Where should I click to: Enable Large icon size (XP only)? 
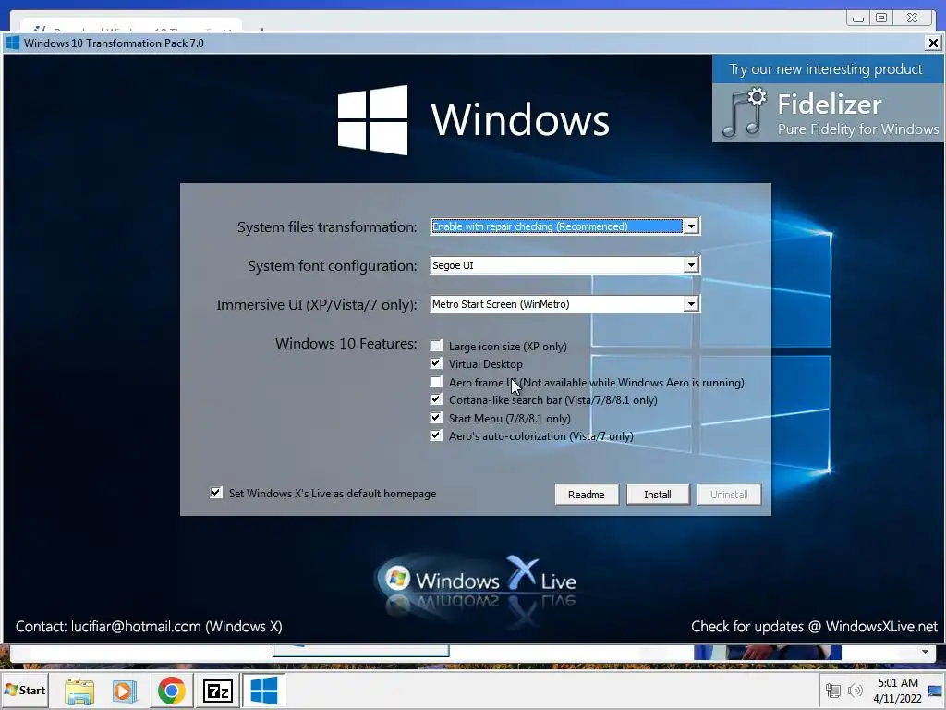click(436, 346)
